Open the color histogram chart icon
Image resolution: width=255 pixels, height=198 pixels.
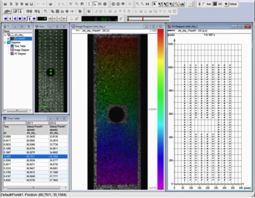182,4
